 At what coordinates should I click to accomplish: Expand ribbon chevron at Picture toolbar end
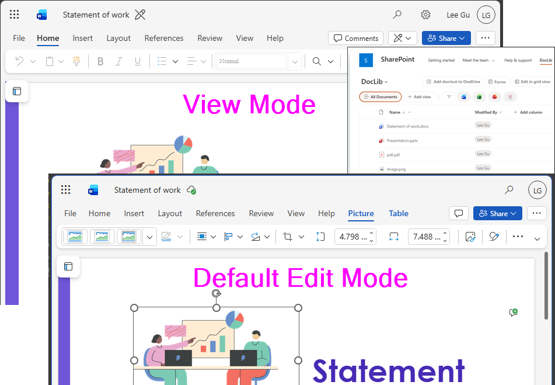(537, 239)
